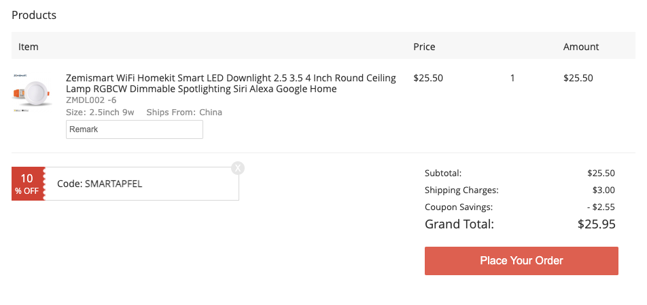Click the Price column header

click(424, 47)
